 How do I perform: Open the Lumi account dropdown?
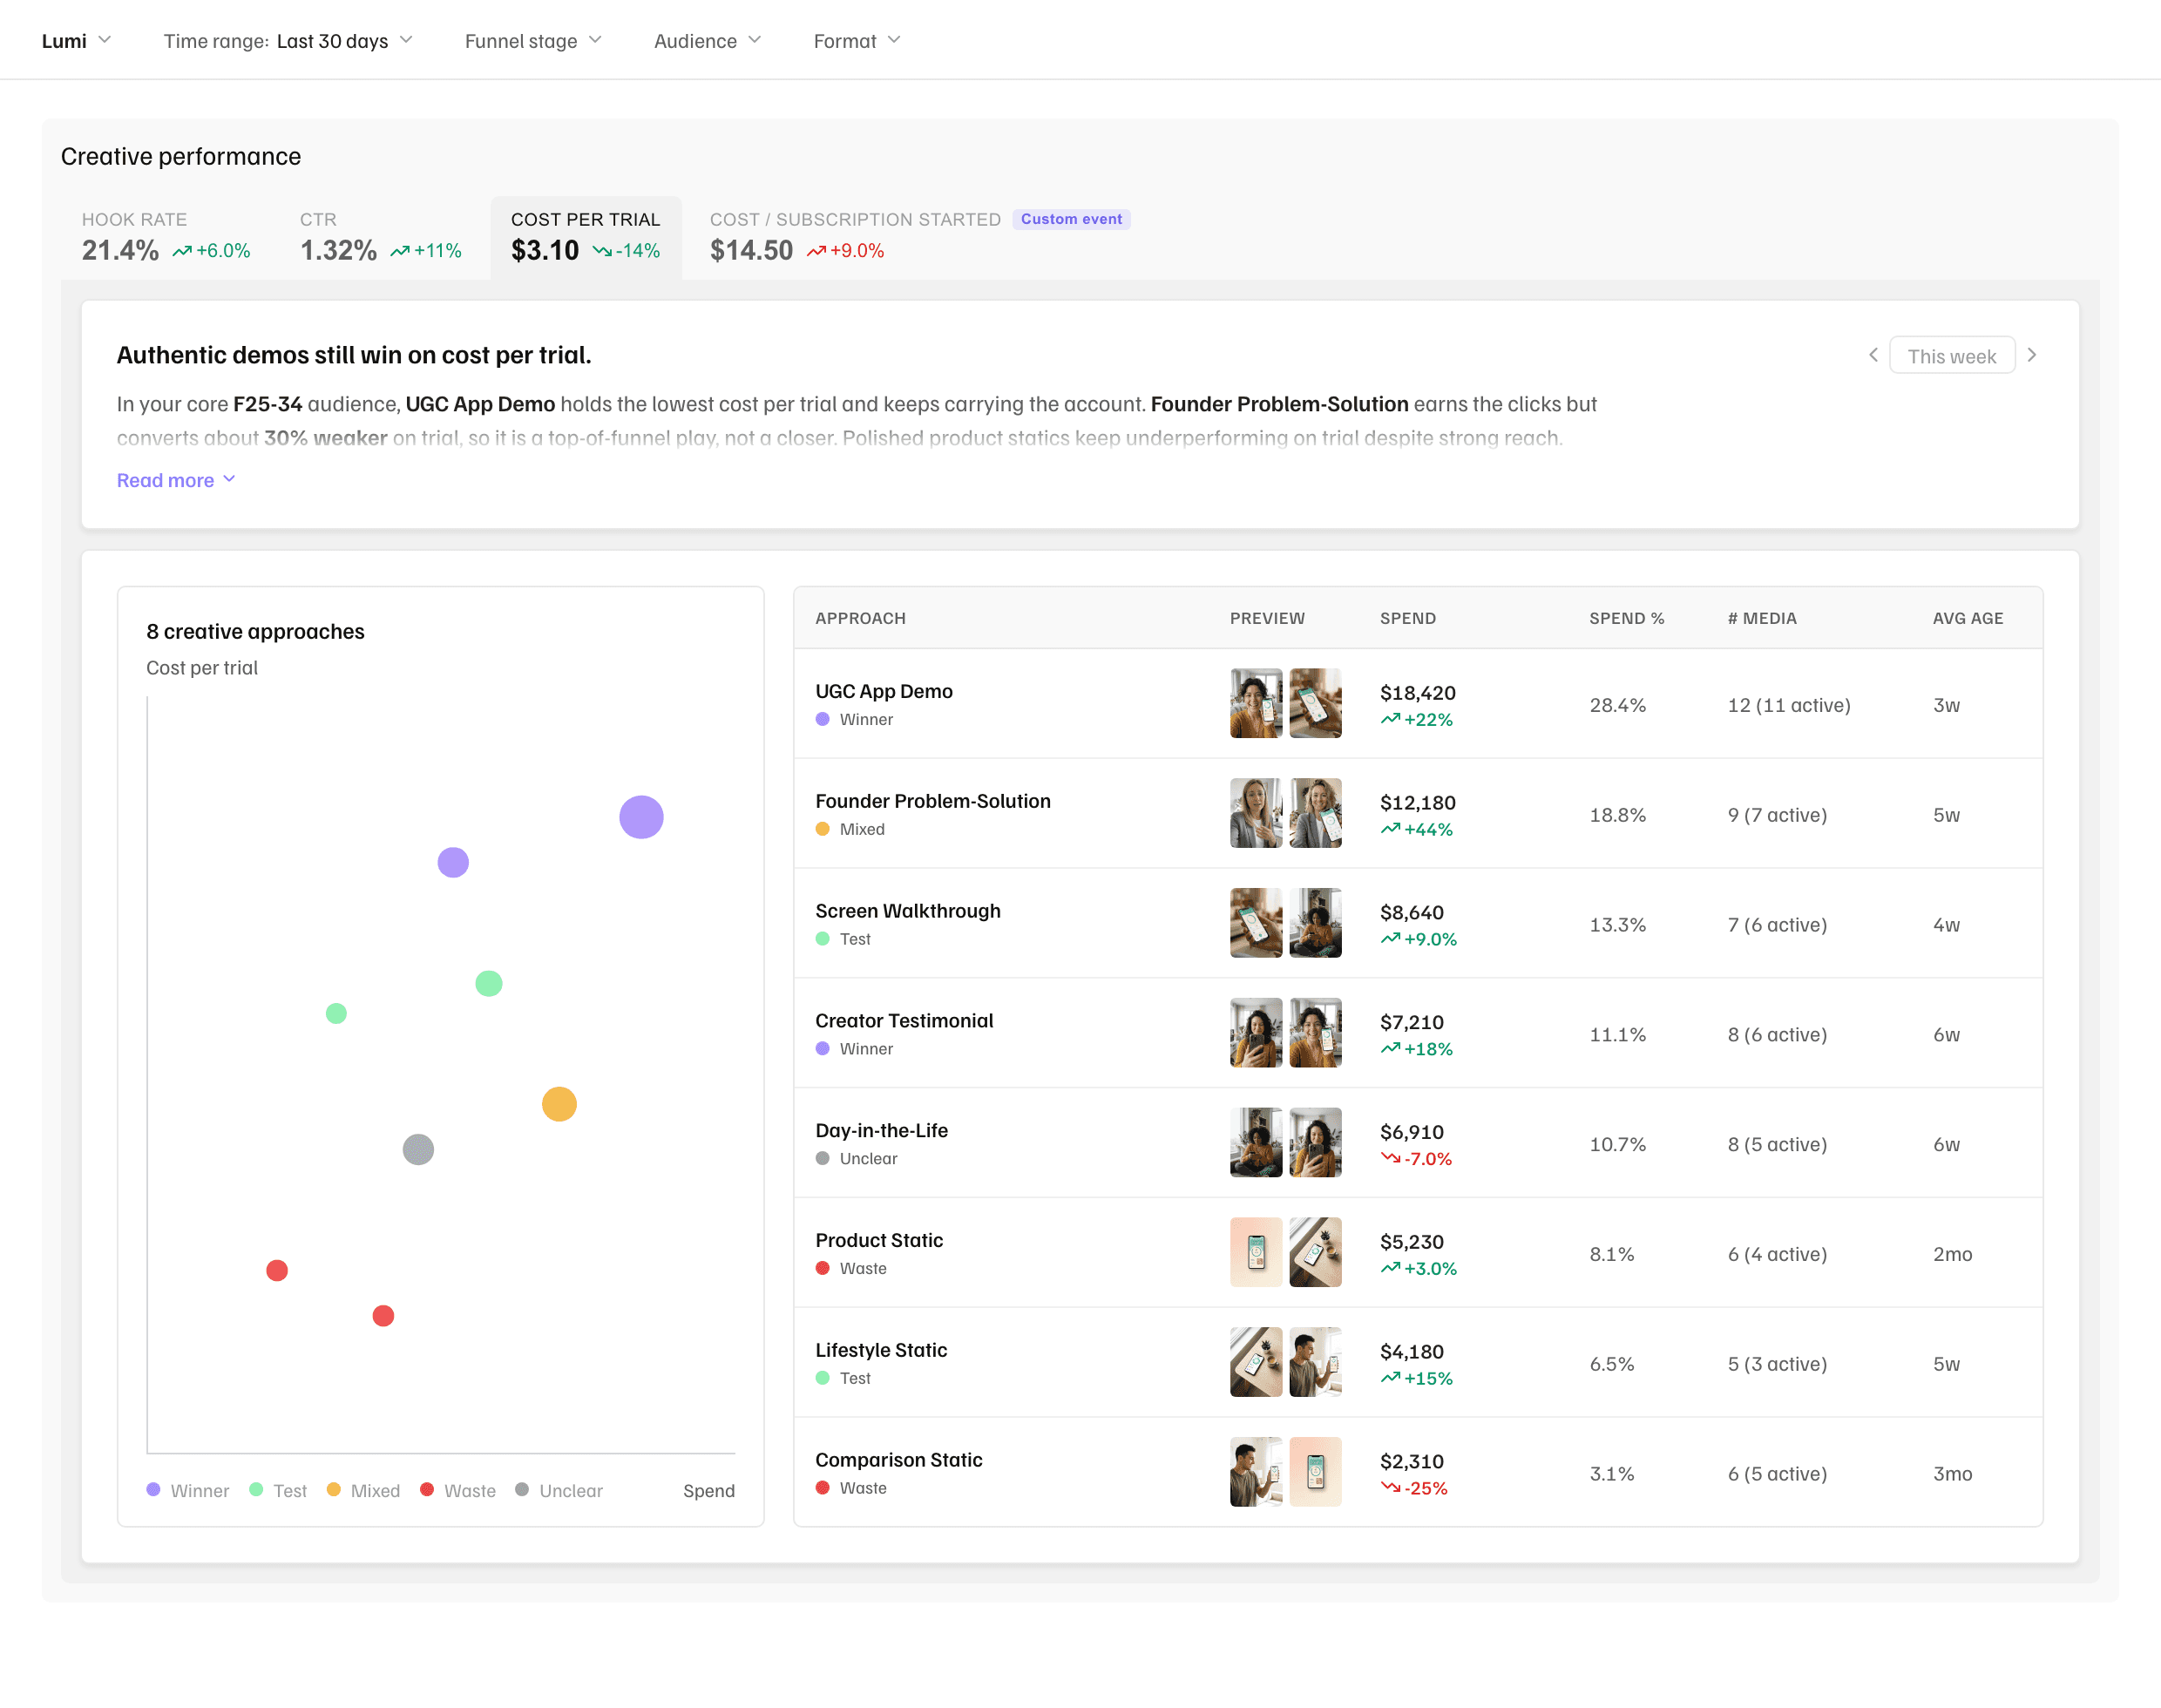[76, 41]
